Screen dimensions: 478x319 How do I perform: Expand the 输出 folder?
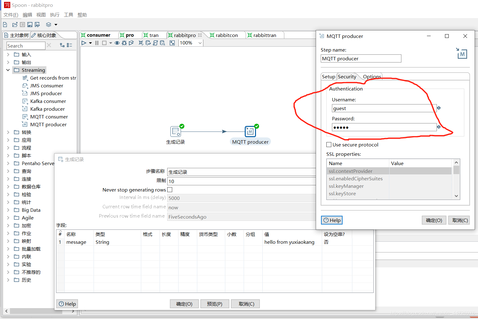pos(8,62)
